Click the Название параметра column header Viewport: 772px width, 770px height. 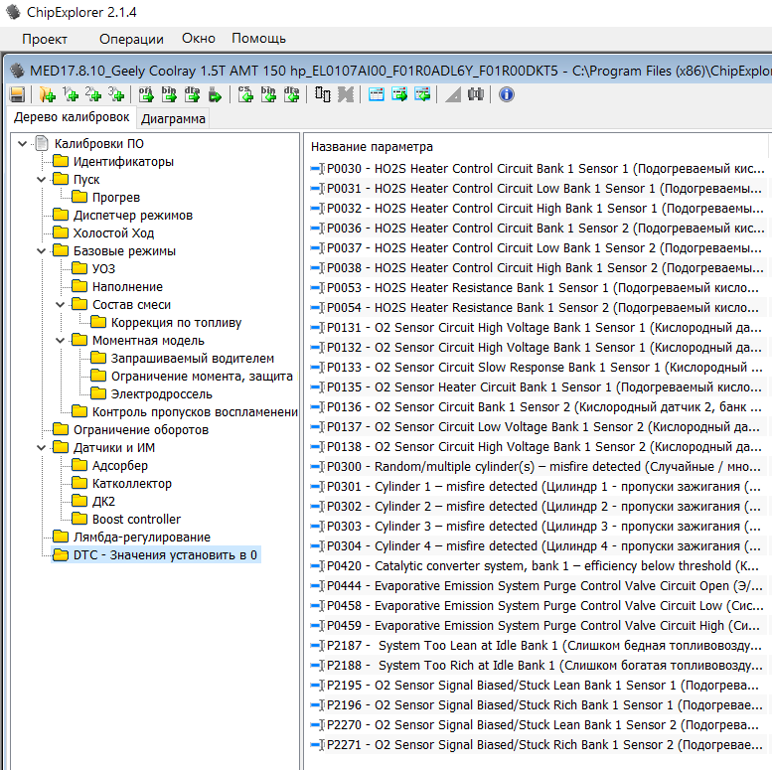click(372, 146)
